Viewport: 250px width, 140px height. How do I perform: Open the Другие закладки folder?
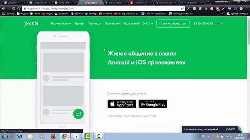pos(237,14)
